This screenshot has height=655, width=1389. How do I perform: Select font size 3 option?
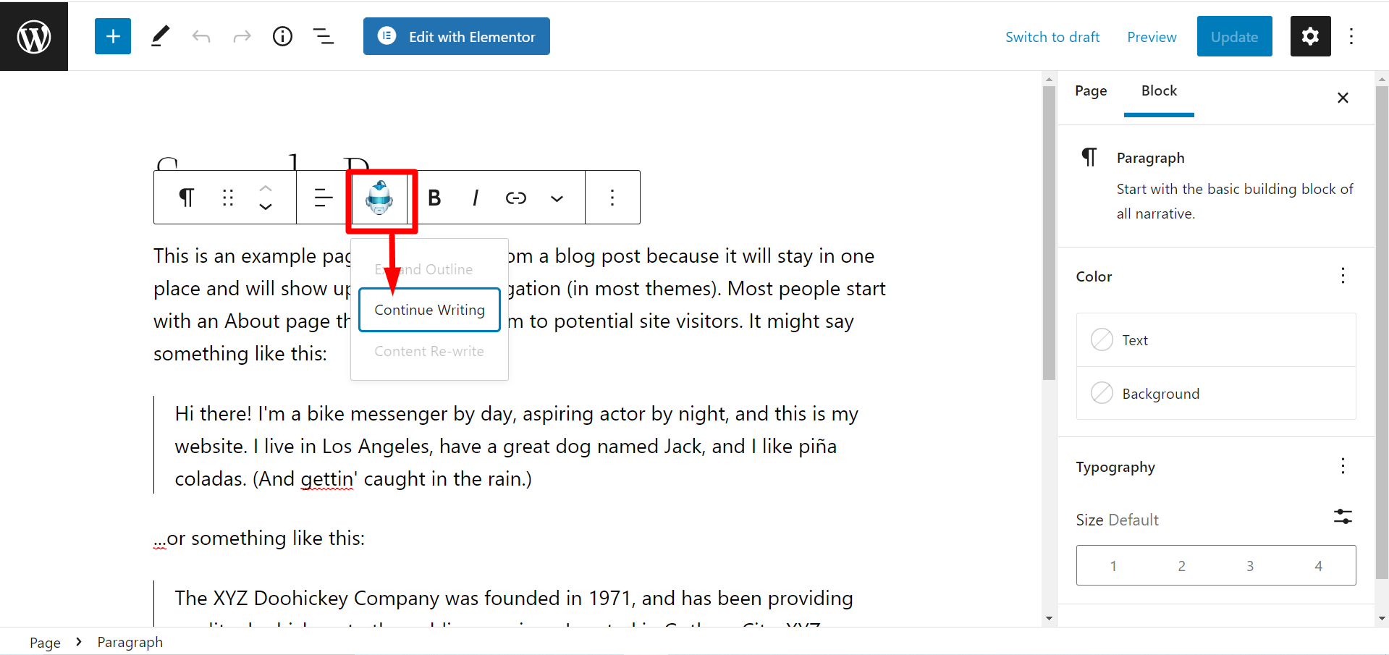pyautogui.click(x=1250, y=566)
